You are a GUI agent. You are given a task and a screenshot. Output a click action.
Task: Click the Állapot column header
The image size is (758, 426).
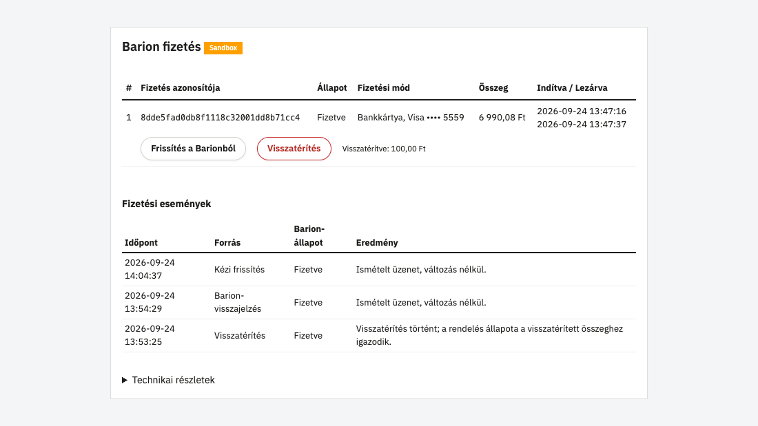331,88
